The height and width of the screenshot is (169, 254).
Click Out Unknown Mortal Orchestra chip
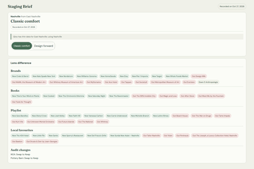click(x=41, y=122)
